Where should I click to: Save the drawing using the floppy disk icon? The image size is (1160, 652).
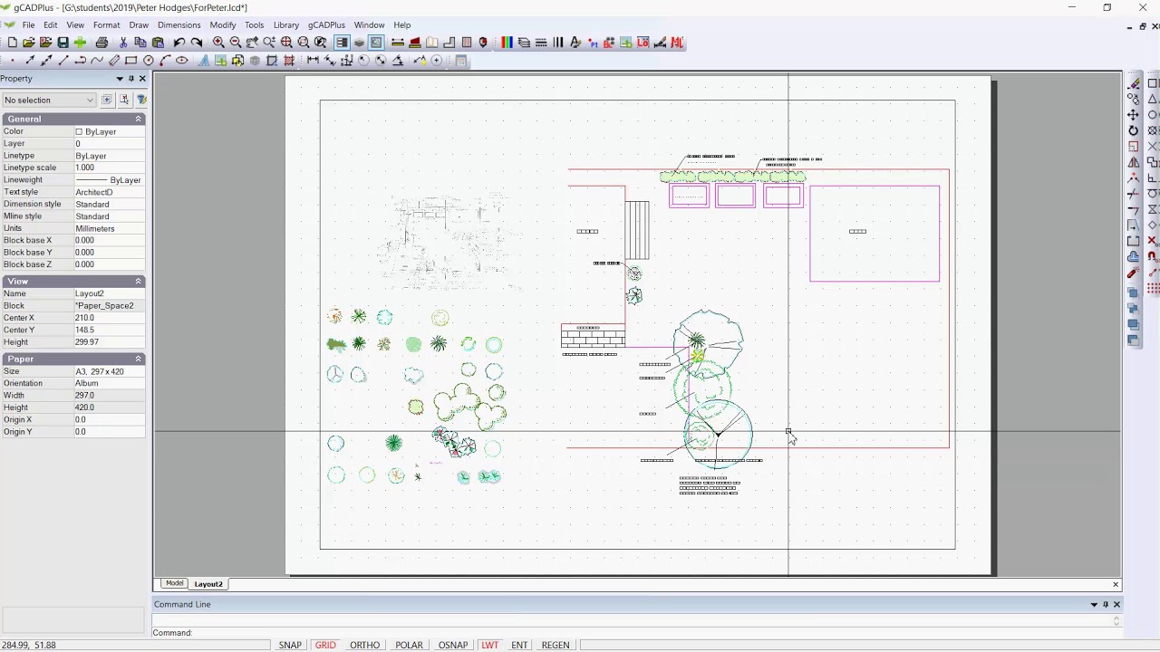[x=63, y=43]
